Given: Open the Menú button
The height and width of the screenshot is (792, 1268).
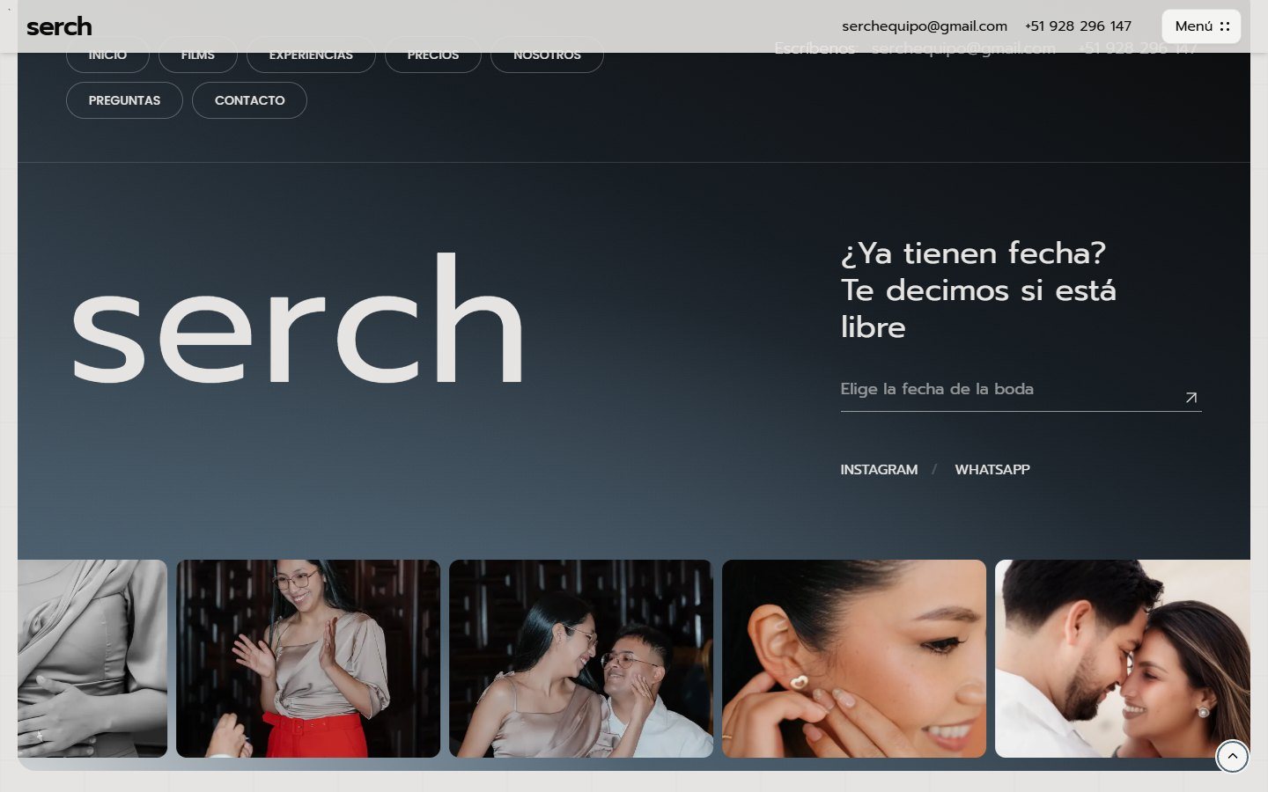Looking at the screenshot, I should click(x=1201, y=26).
